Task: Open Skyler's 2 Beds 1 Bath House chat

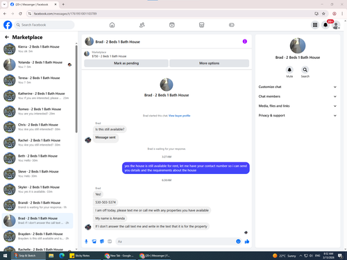Action: 38,189
